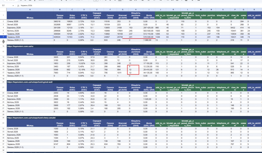Select the 8,79% CTR cell in row 37
The width and height of the screenshot is (262, 153).
[x=84, y=144]
